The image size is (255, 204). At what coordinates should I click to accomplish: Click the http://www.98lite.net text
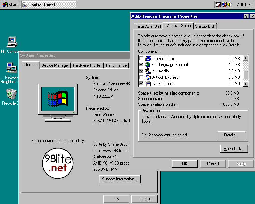pos(111,151)
